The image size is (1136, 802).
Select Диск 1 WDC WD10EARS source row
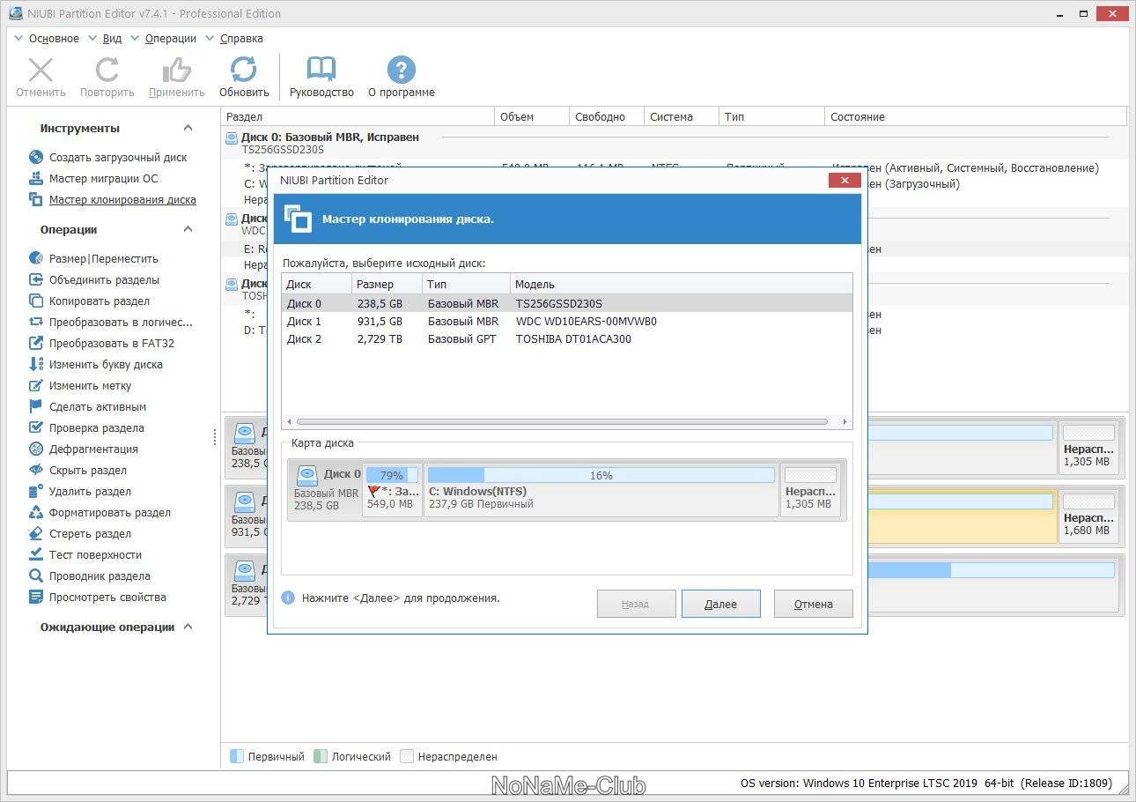coord(567,321)
